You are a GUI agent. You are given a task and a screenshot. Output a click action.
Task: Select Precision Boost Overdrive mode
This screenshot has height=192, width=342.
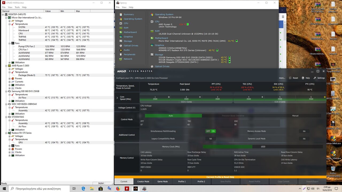coord(233,116)
